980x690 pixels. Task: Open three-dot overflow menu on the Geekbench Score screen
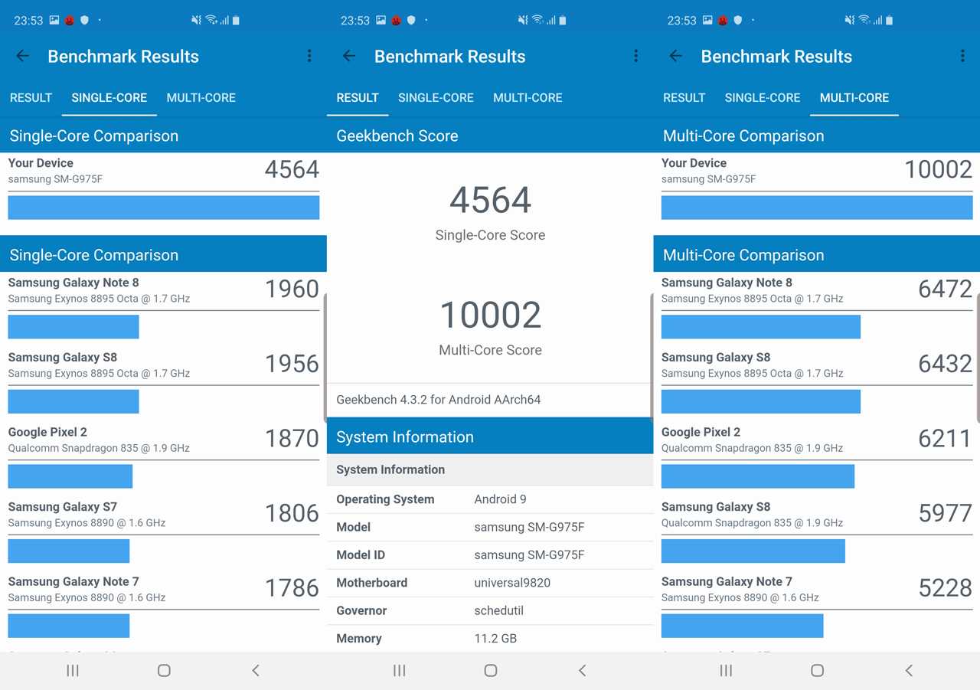(635, 56)
